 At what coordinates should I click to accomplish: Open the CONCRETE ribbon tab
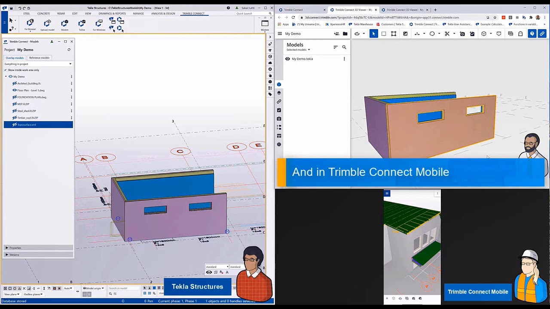(43, 13)
